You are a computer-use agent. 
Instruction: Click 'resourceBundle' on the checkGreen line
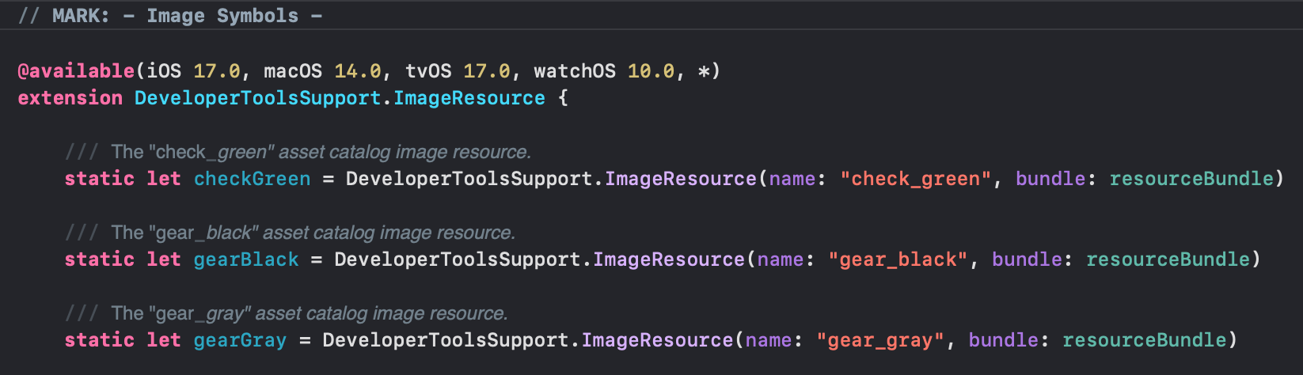coord(1191,179)
